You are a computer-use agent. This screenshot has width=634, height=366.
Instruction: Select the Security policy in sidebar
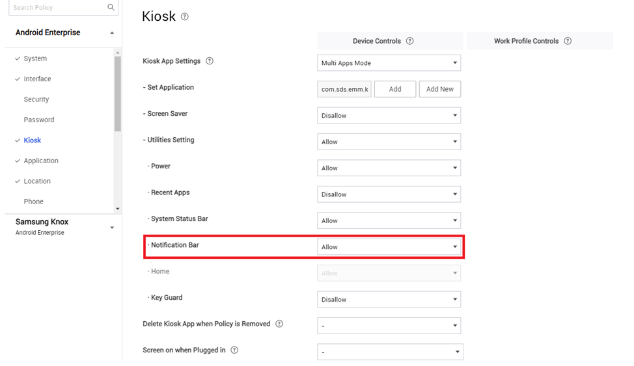[36, 99]
